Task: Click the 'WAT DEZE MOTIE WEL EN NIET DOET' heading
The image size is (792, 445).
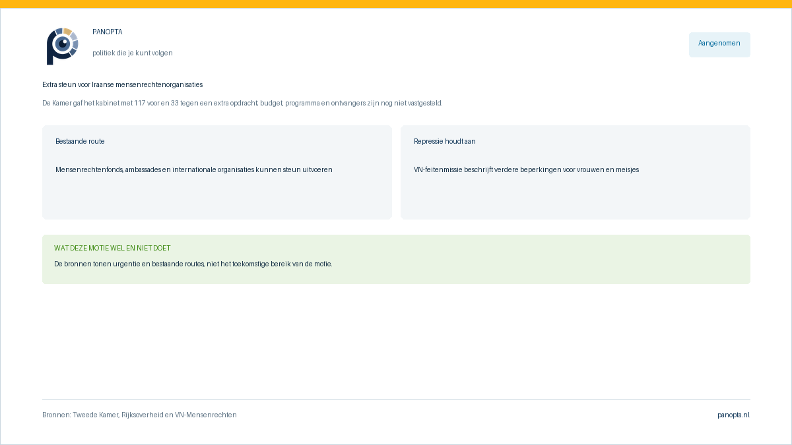Action: pos(112,248)
